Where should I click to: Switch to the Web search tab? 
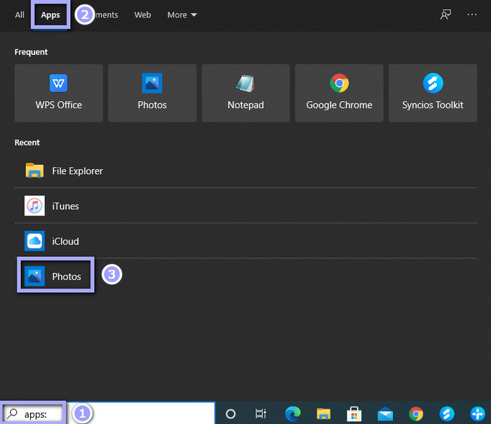142,15
